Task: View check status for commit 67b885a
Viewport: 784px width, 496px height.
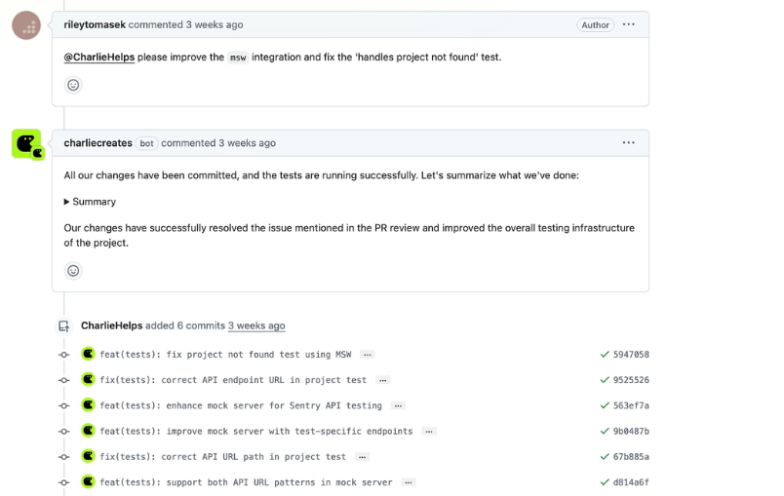Action: [x=605, y=457]
